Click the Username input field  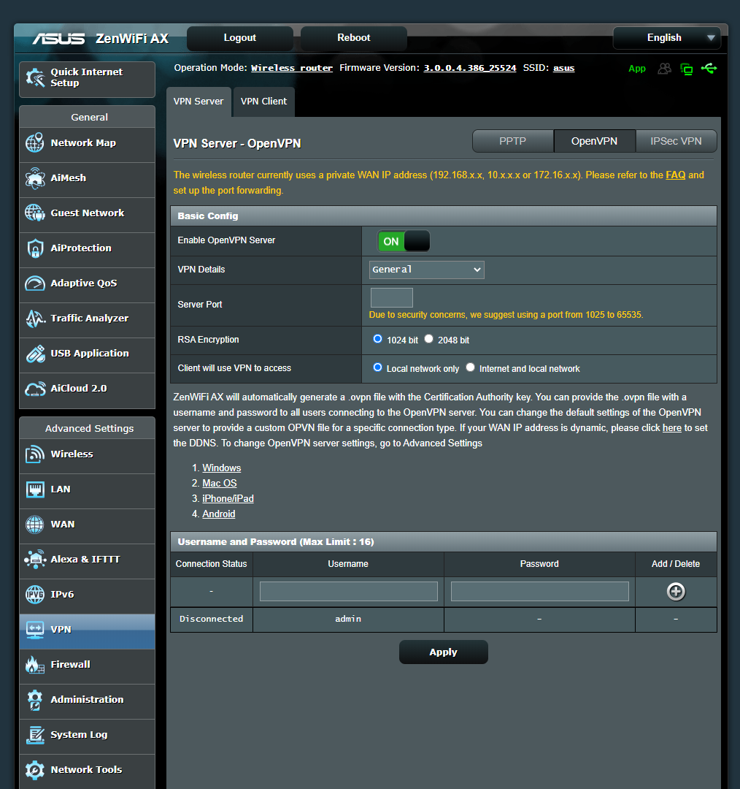pyautogui.click(x=348, y=591)
